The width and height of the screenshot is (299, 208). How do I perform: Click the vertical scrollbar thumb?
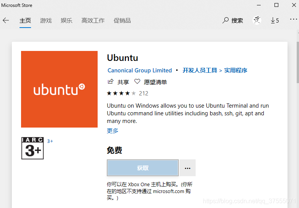(x=298, y=62)
